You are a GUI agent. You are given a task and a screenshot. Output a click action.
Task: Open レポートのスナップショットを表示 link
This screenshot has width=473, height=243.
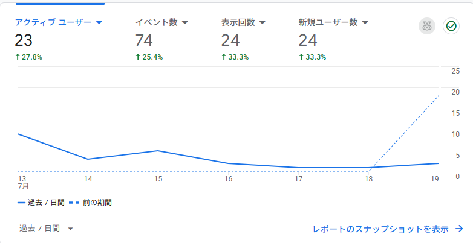click(380, 229)
